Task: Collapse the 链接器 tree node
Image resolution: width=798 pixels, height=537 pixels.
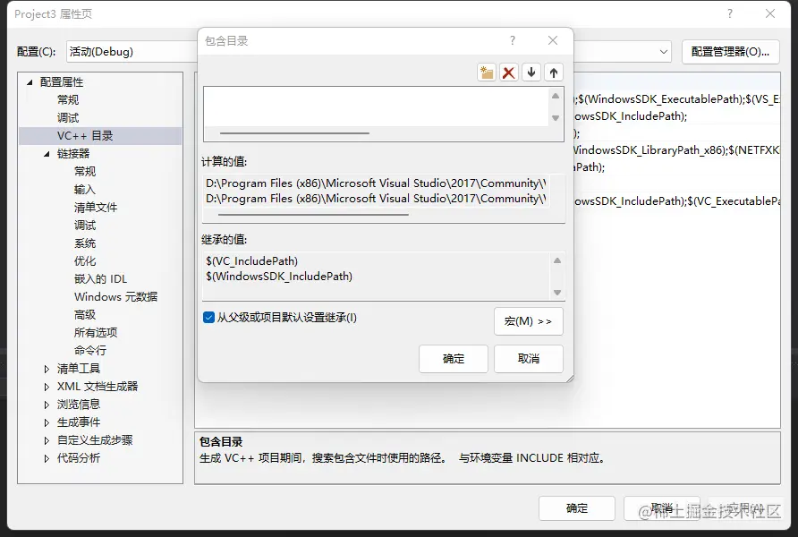Action: (47, 154)
